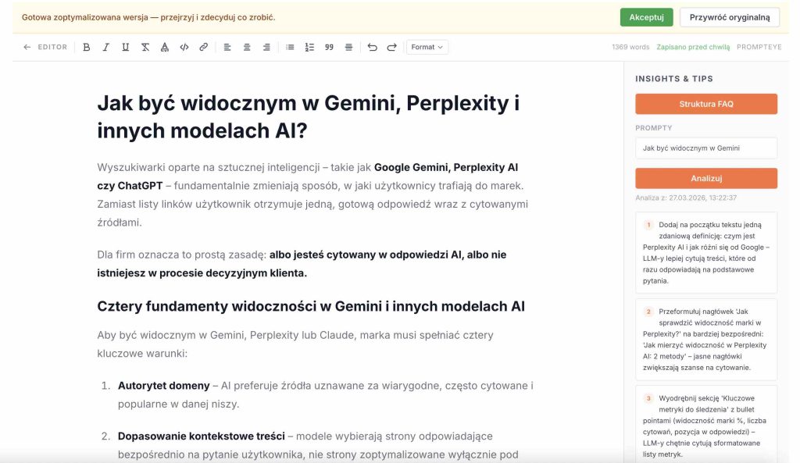The height and width of the screenshot is (463, 800).
Task: Insert a code block
Action: [x=183, y=46]
